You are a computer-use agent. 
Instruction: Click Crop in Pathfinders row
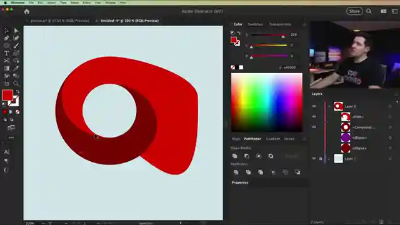(273, 172)
